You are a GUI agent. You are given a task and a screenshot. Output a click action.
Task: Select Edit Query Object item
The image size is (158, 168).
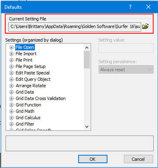coord(33,79)
